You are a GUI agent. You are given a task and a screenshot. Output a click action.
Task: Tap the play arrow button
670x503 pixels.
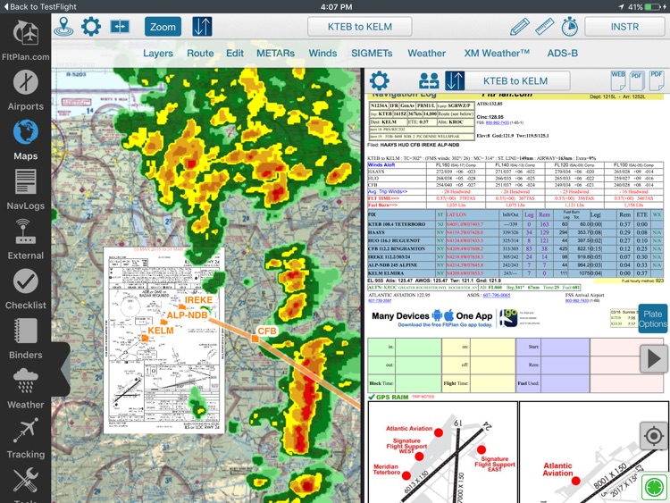tap(653, 359)
